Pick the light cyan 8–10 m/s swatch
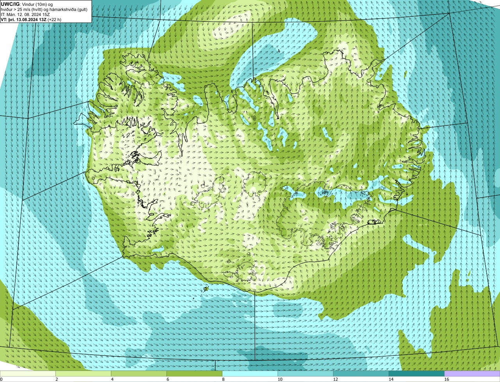 [250, 374]
